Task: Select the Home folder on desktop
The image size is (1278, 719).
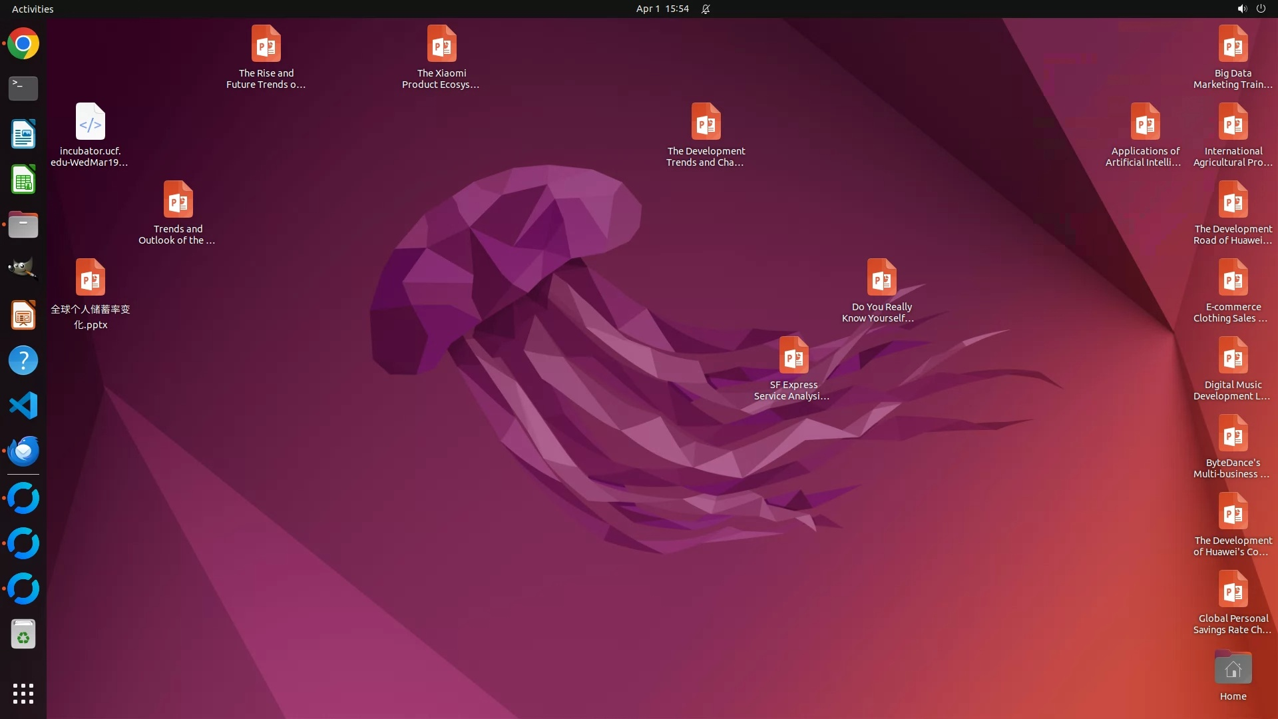Action: (1233, 668)
